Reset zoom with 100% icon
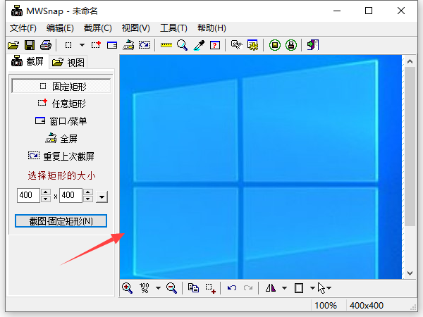Image resolution: width=423 pixels, height=317 pixels. click(145, 288)
